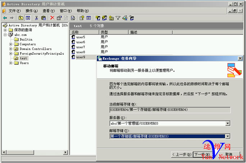Open filter options funnel icon
This screenshot has width=246, height=163.
click(118, 18)
